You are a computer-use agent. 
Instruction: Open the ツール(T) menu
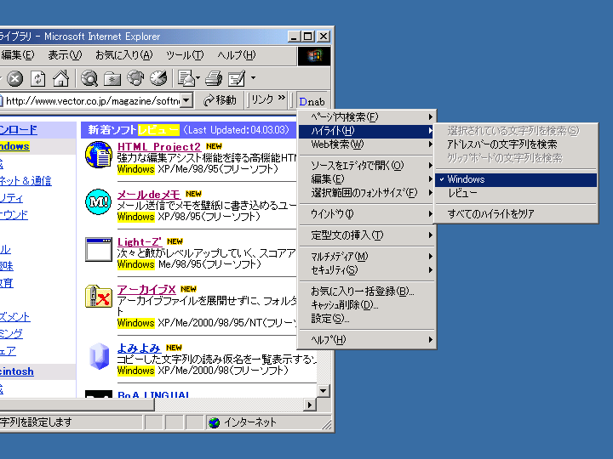click(x=185, y=55)
